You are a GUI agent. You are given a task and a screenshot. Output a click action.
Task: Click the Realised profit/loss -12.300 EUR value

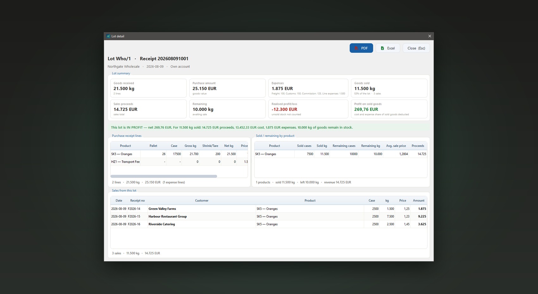284,109
